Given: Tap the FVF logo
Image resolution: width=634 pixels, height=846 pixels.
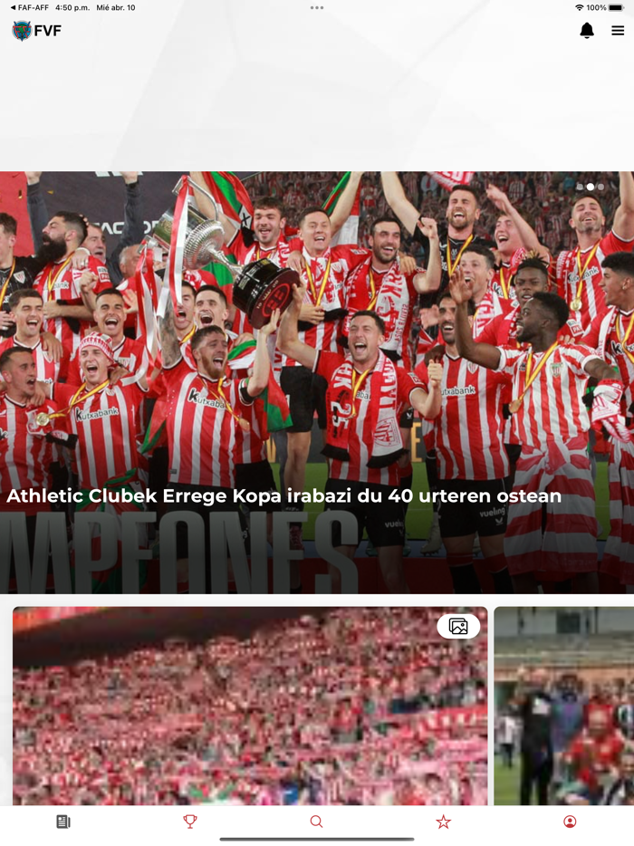Looking at the screenshot, I should (37, 31).
